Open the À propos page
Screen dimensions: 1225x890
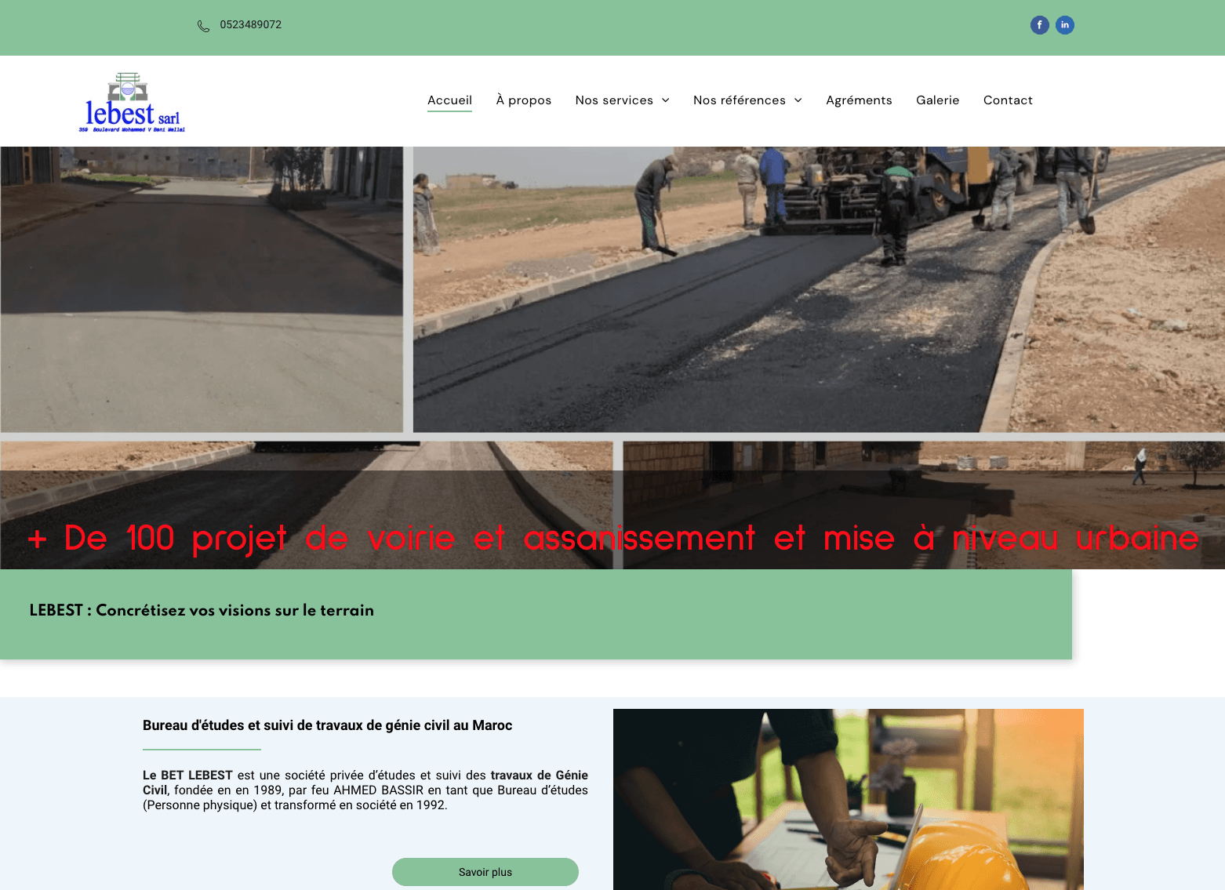tap(524, 100)
